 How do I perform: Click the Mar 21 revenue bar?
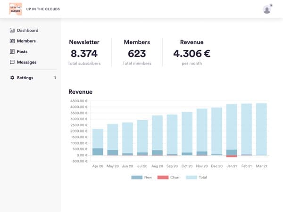pyautogui.click(x=261, y=129)
